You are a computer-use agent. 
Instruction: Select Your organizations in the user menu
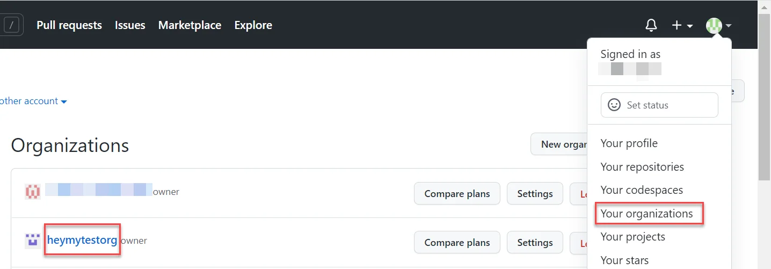[646, 214]
